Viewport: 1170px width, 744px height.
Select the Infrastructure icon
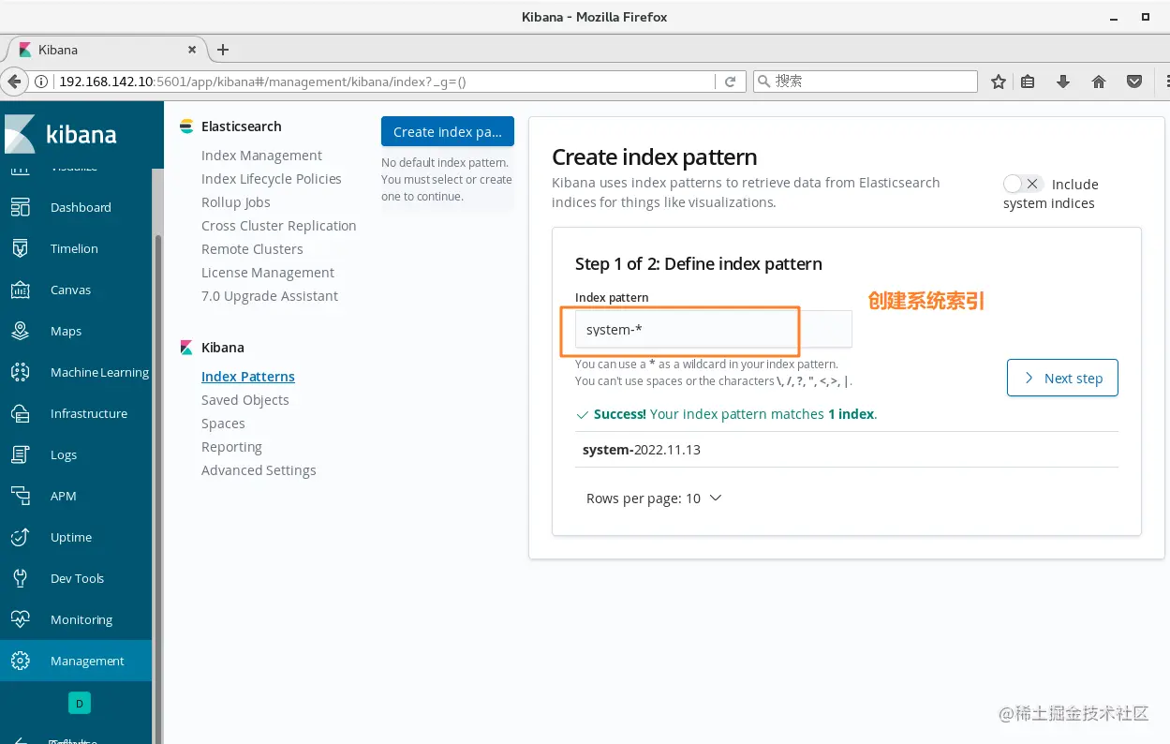point(20,413)
